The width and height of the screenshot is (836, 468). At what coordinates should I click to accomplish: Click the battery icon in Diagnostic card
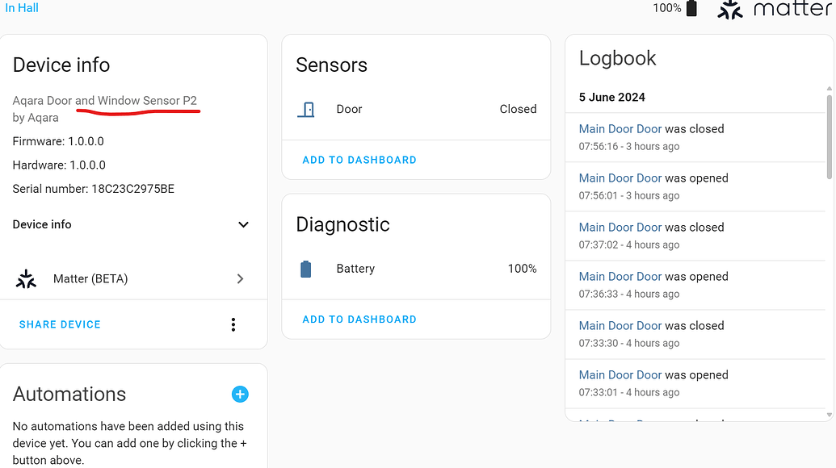tap(306, 268)
